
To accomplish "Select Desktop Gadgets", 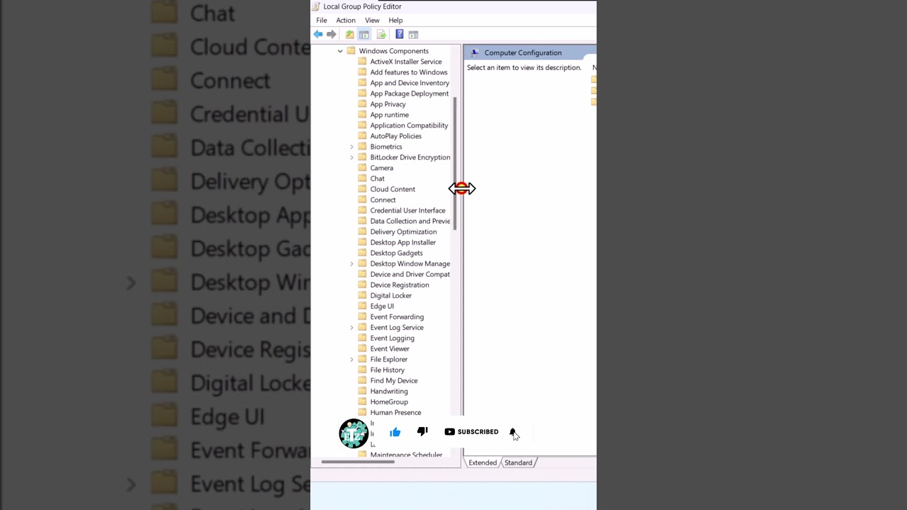I will pos(396,253).
